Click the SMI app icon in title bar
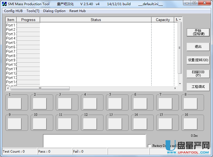Screen dimensions: 213x157 pyautogui.click(x=4, y=4)
